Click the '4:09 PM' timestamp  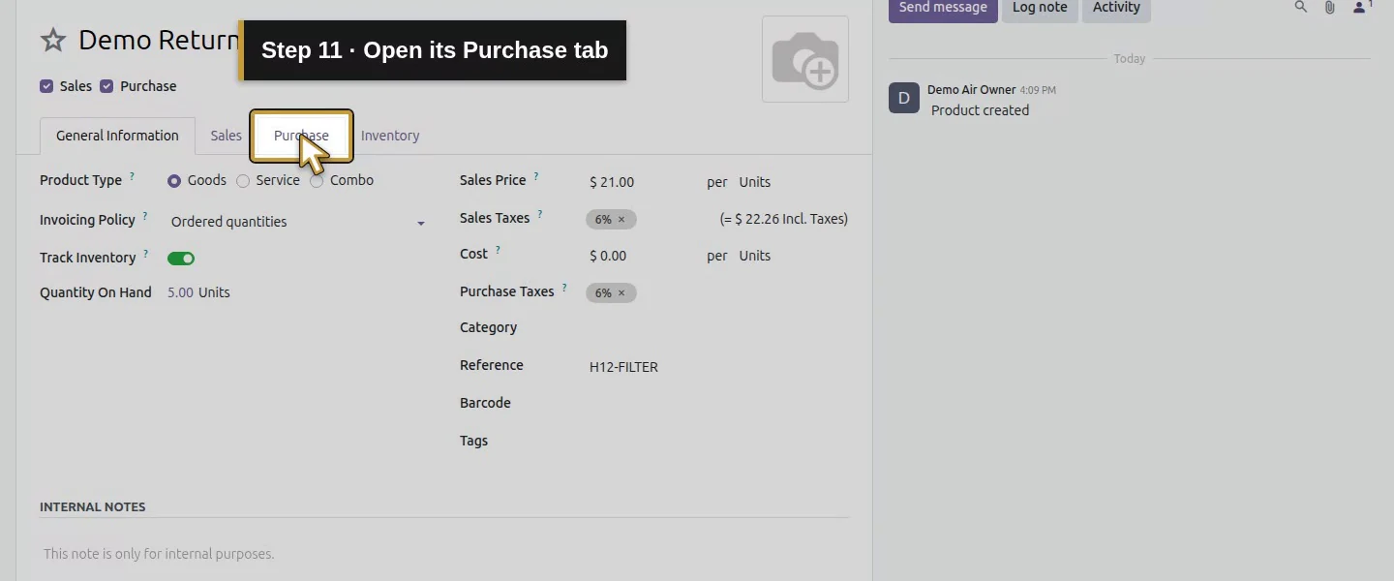(x=1038, y=90)
